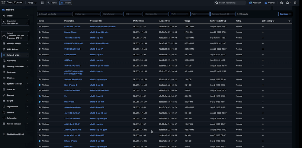Switch to the Meraki tab
302x148 pixels.
click(66, 3)
